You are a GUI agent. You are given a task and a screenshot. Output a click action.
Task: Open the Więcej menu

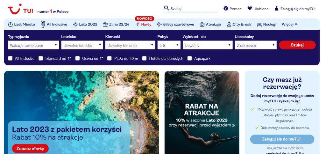289,24
